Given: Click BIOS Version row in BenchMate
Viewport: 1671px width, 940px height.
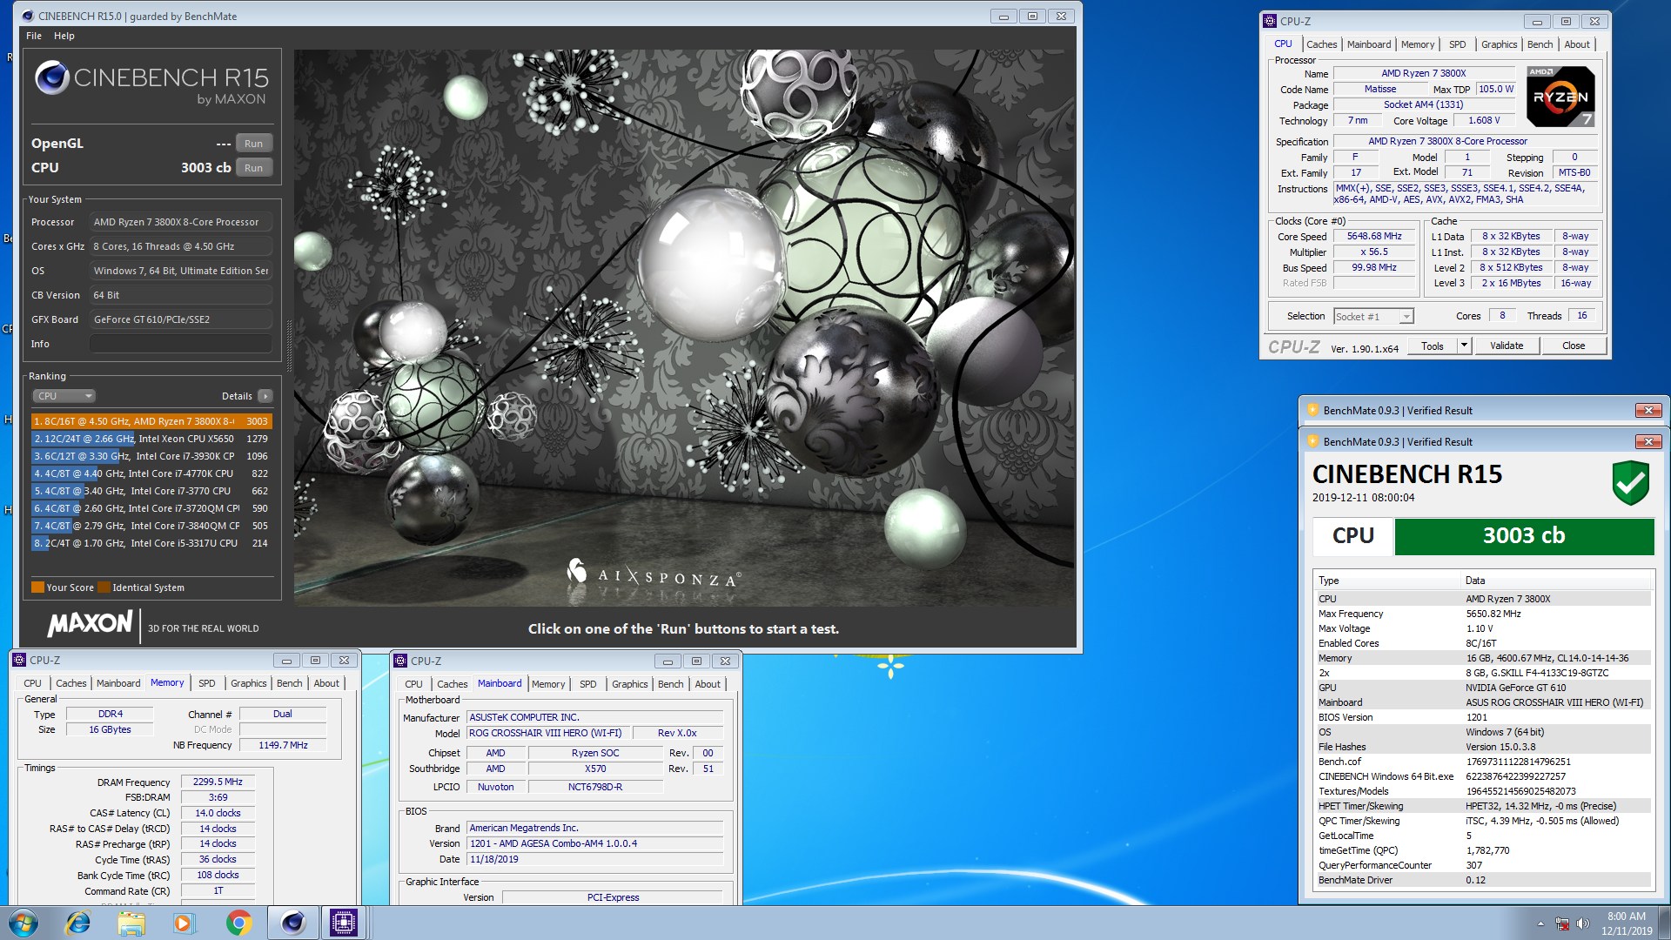Looking at the screenshot, I should tap(1483, 717).
